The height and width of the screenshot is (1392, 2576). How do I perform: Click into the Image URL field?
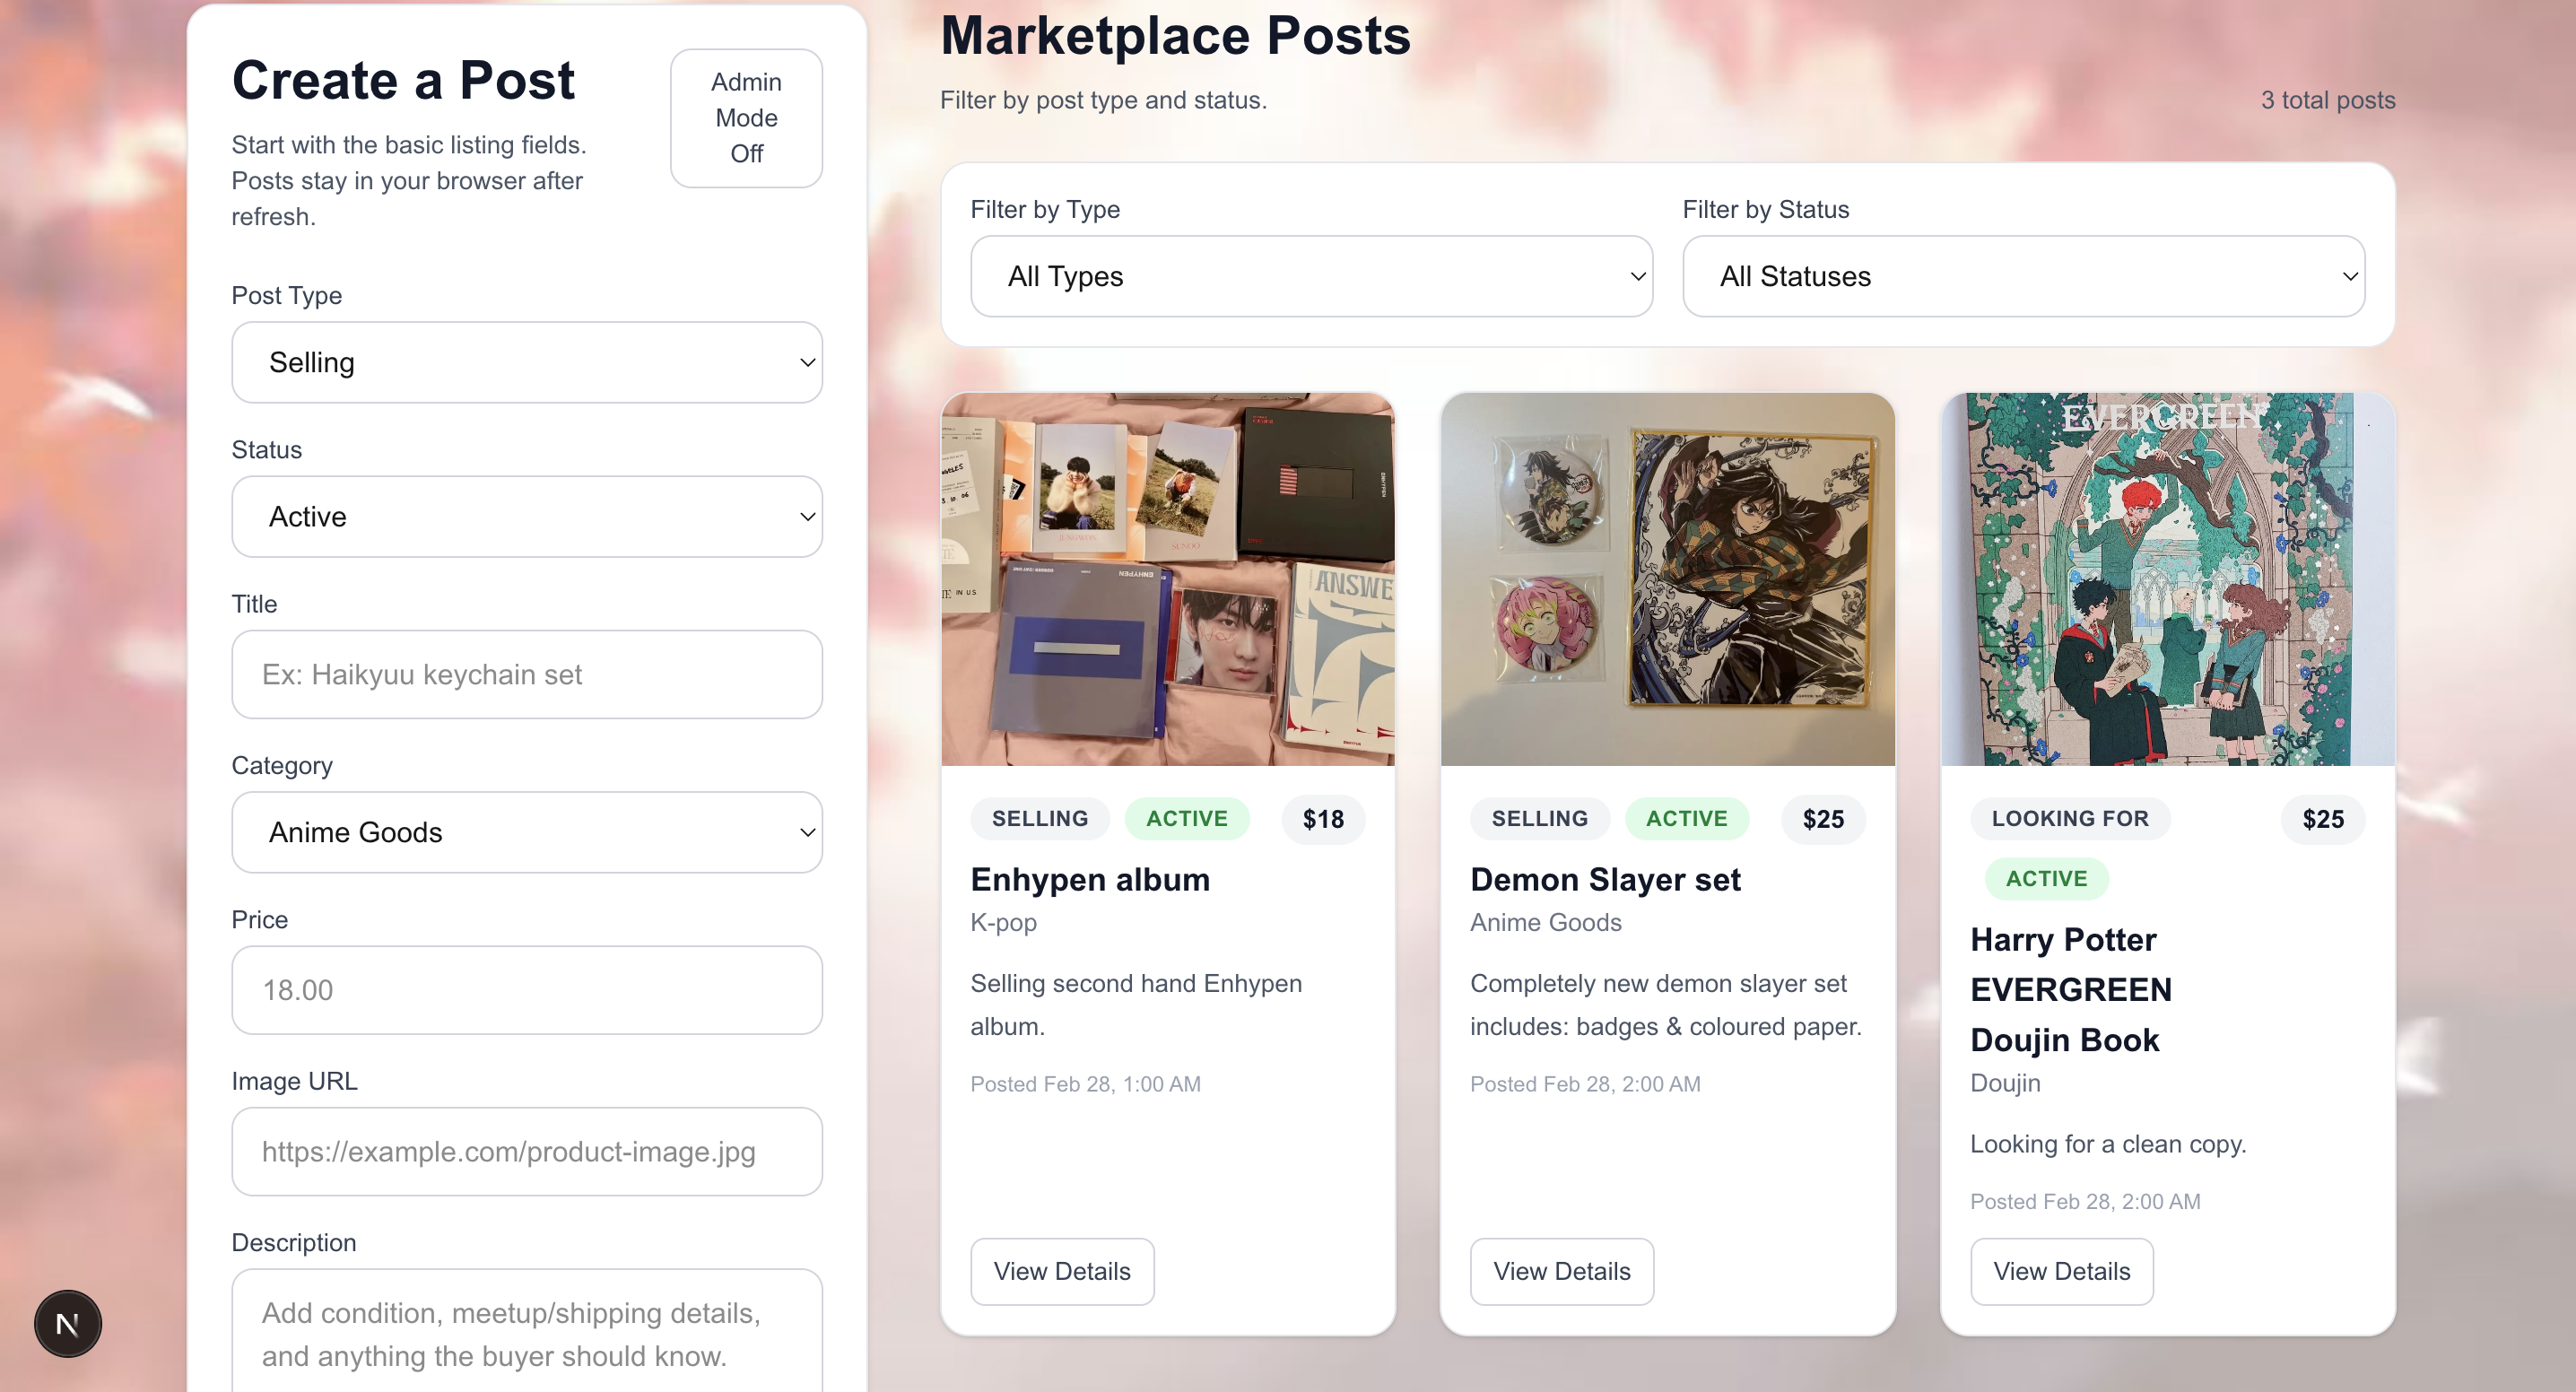point(527,1151)
